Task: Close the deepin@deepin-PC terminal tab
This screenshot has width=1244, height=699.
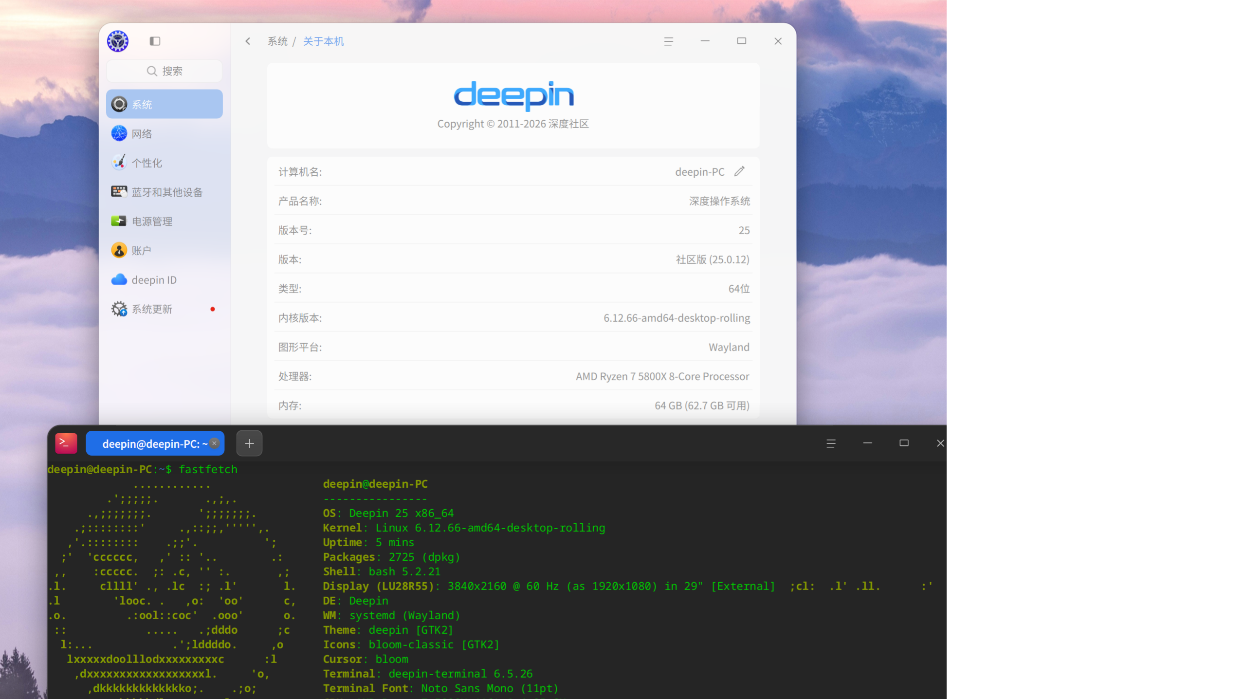Action: coord(214,443)
